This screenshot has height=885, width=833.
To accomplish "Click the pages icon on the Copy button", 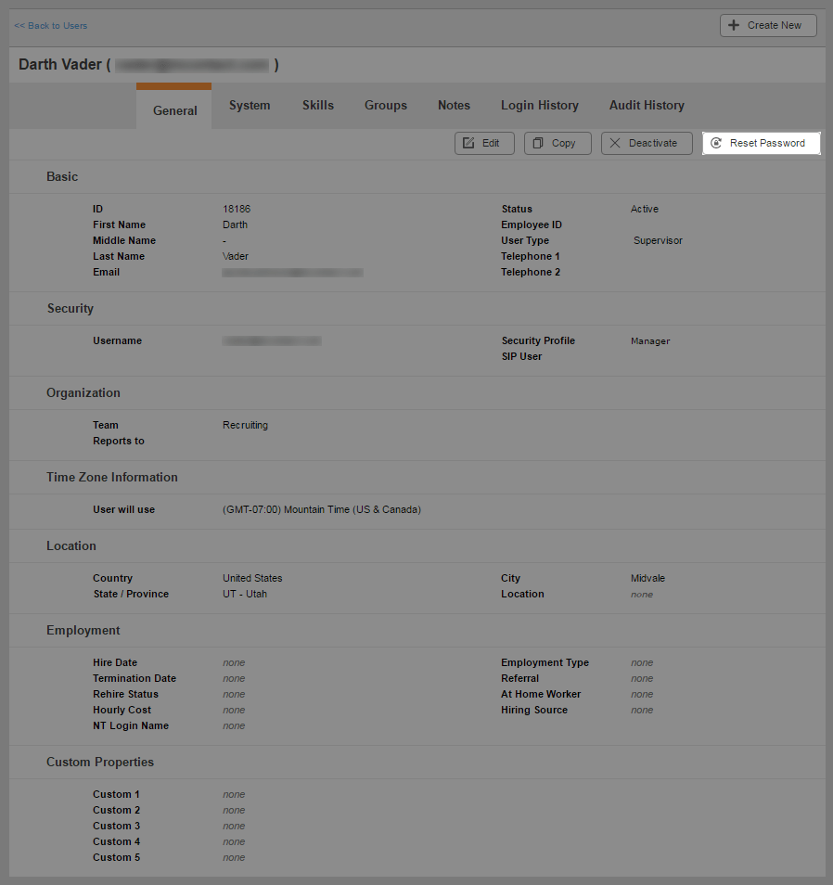I will pos(538,143).
